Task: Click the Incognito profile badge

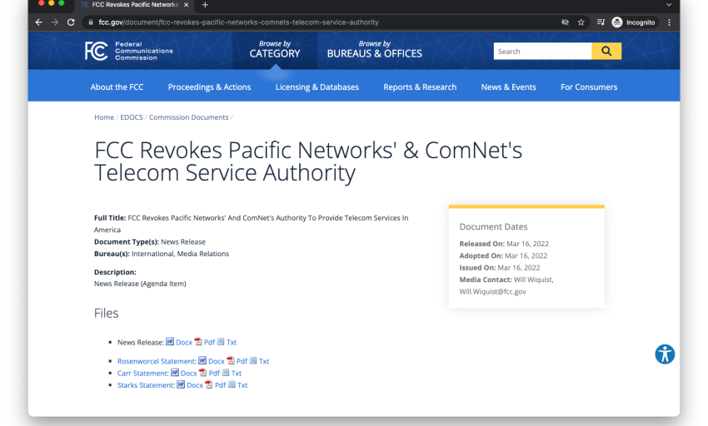Action: (x=634, y=22)
